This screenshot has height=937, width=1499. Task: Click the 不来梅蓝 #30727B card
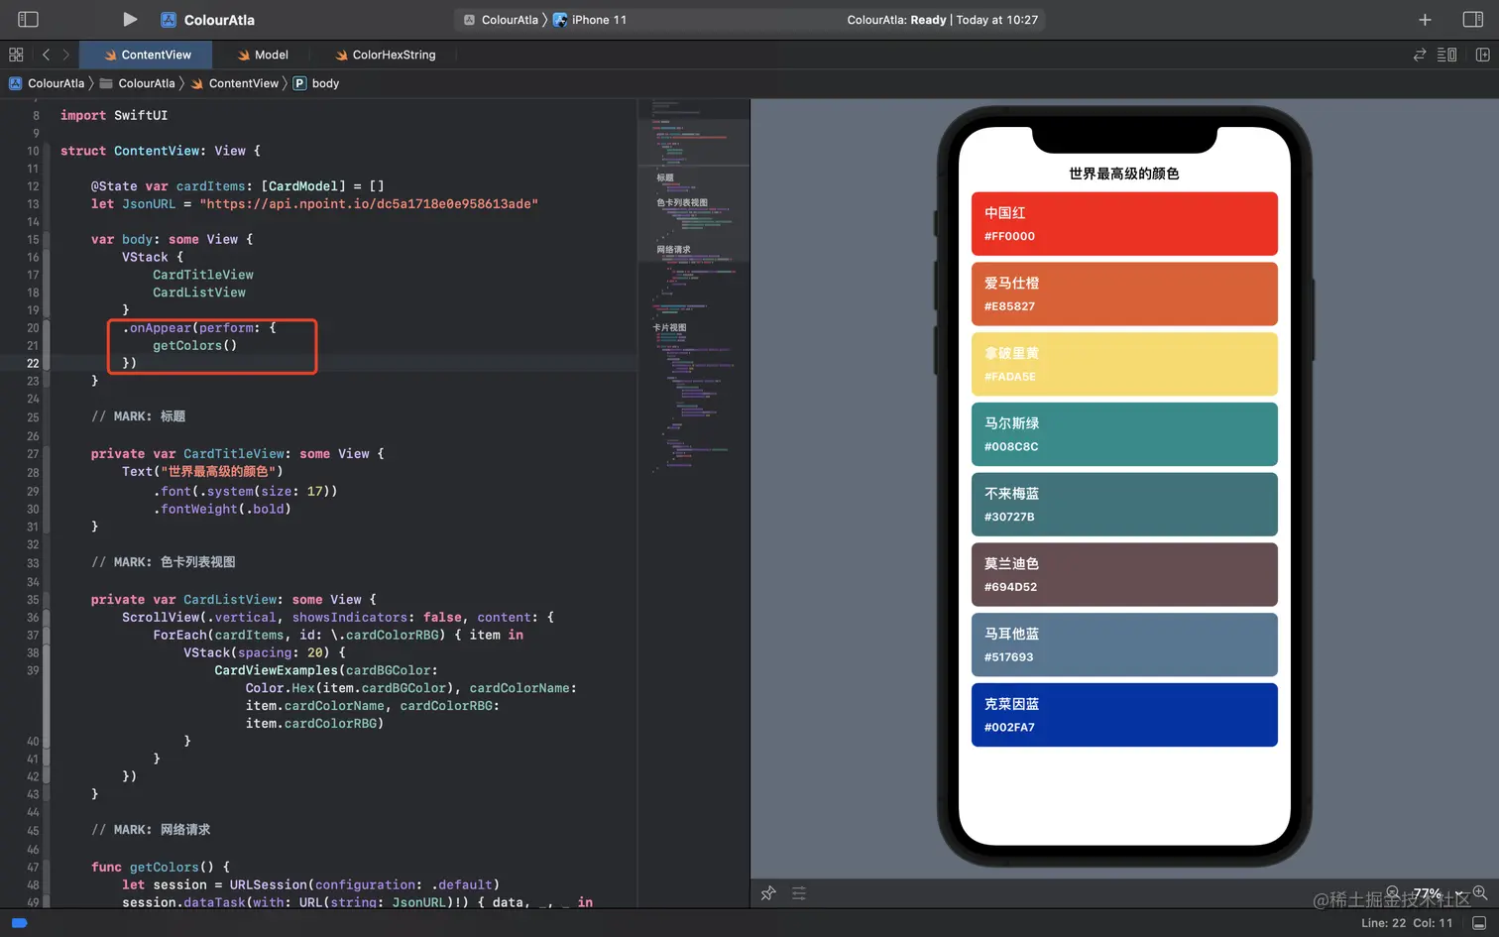click(x=1124, y=505)
